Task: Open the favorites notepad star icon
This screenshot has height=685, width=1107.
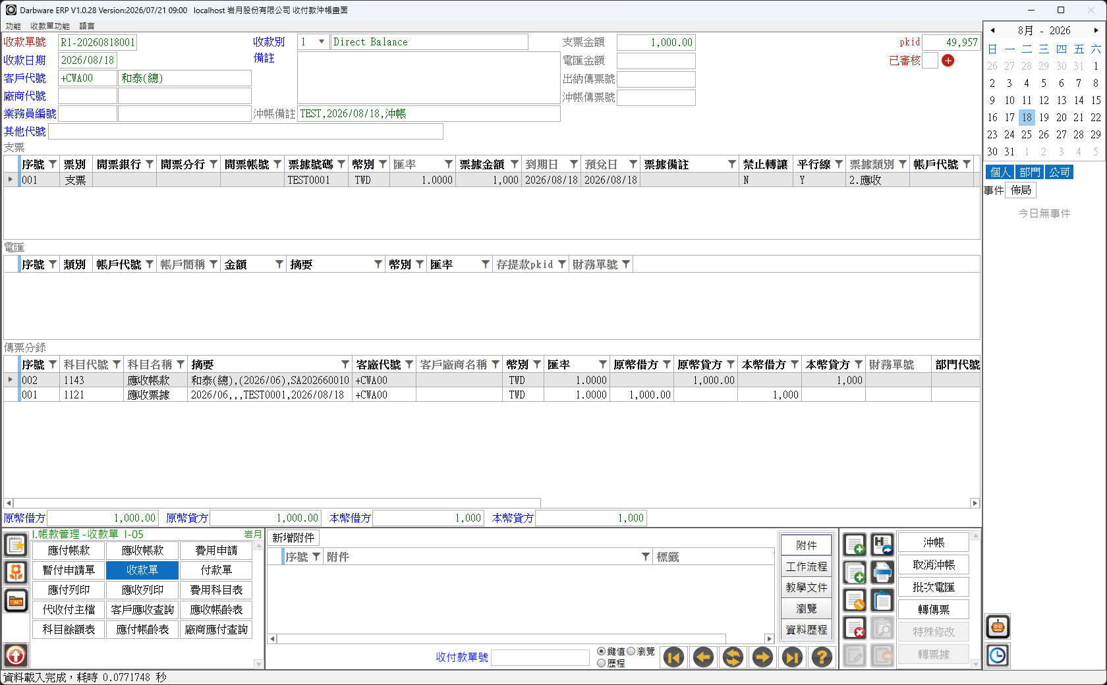Action: (x=16, y=545)
